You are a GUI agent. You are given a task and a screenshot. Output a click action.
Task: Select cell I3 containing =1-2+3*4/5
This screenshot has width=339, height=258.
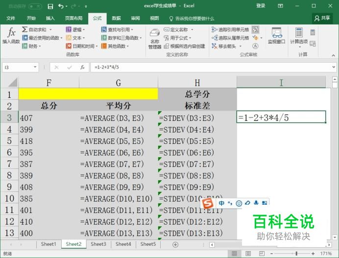coord(281,117)
